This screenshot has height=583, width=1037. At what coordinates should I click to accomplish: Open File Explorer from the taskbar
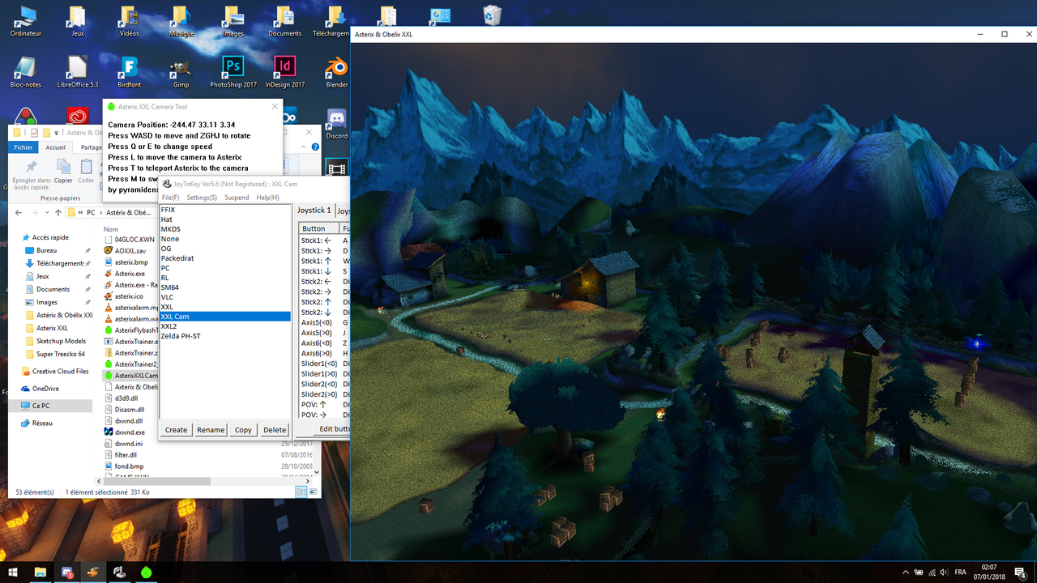pos(40,572)
